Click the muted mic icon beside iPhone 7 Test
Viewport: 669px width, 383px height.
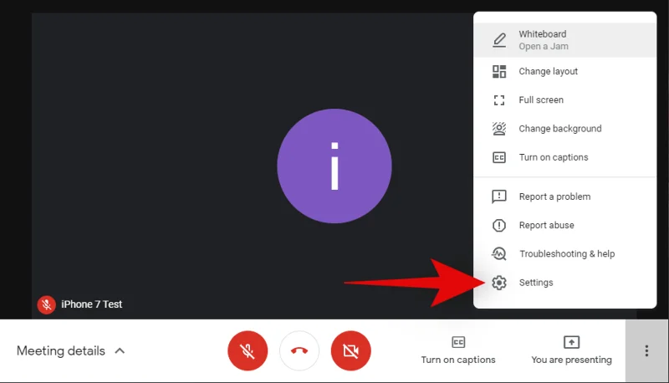47,304
